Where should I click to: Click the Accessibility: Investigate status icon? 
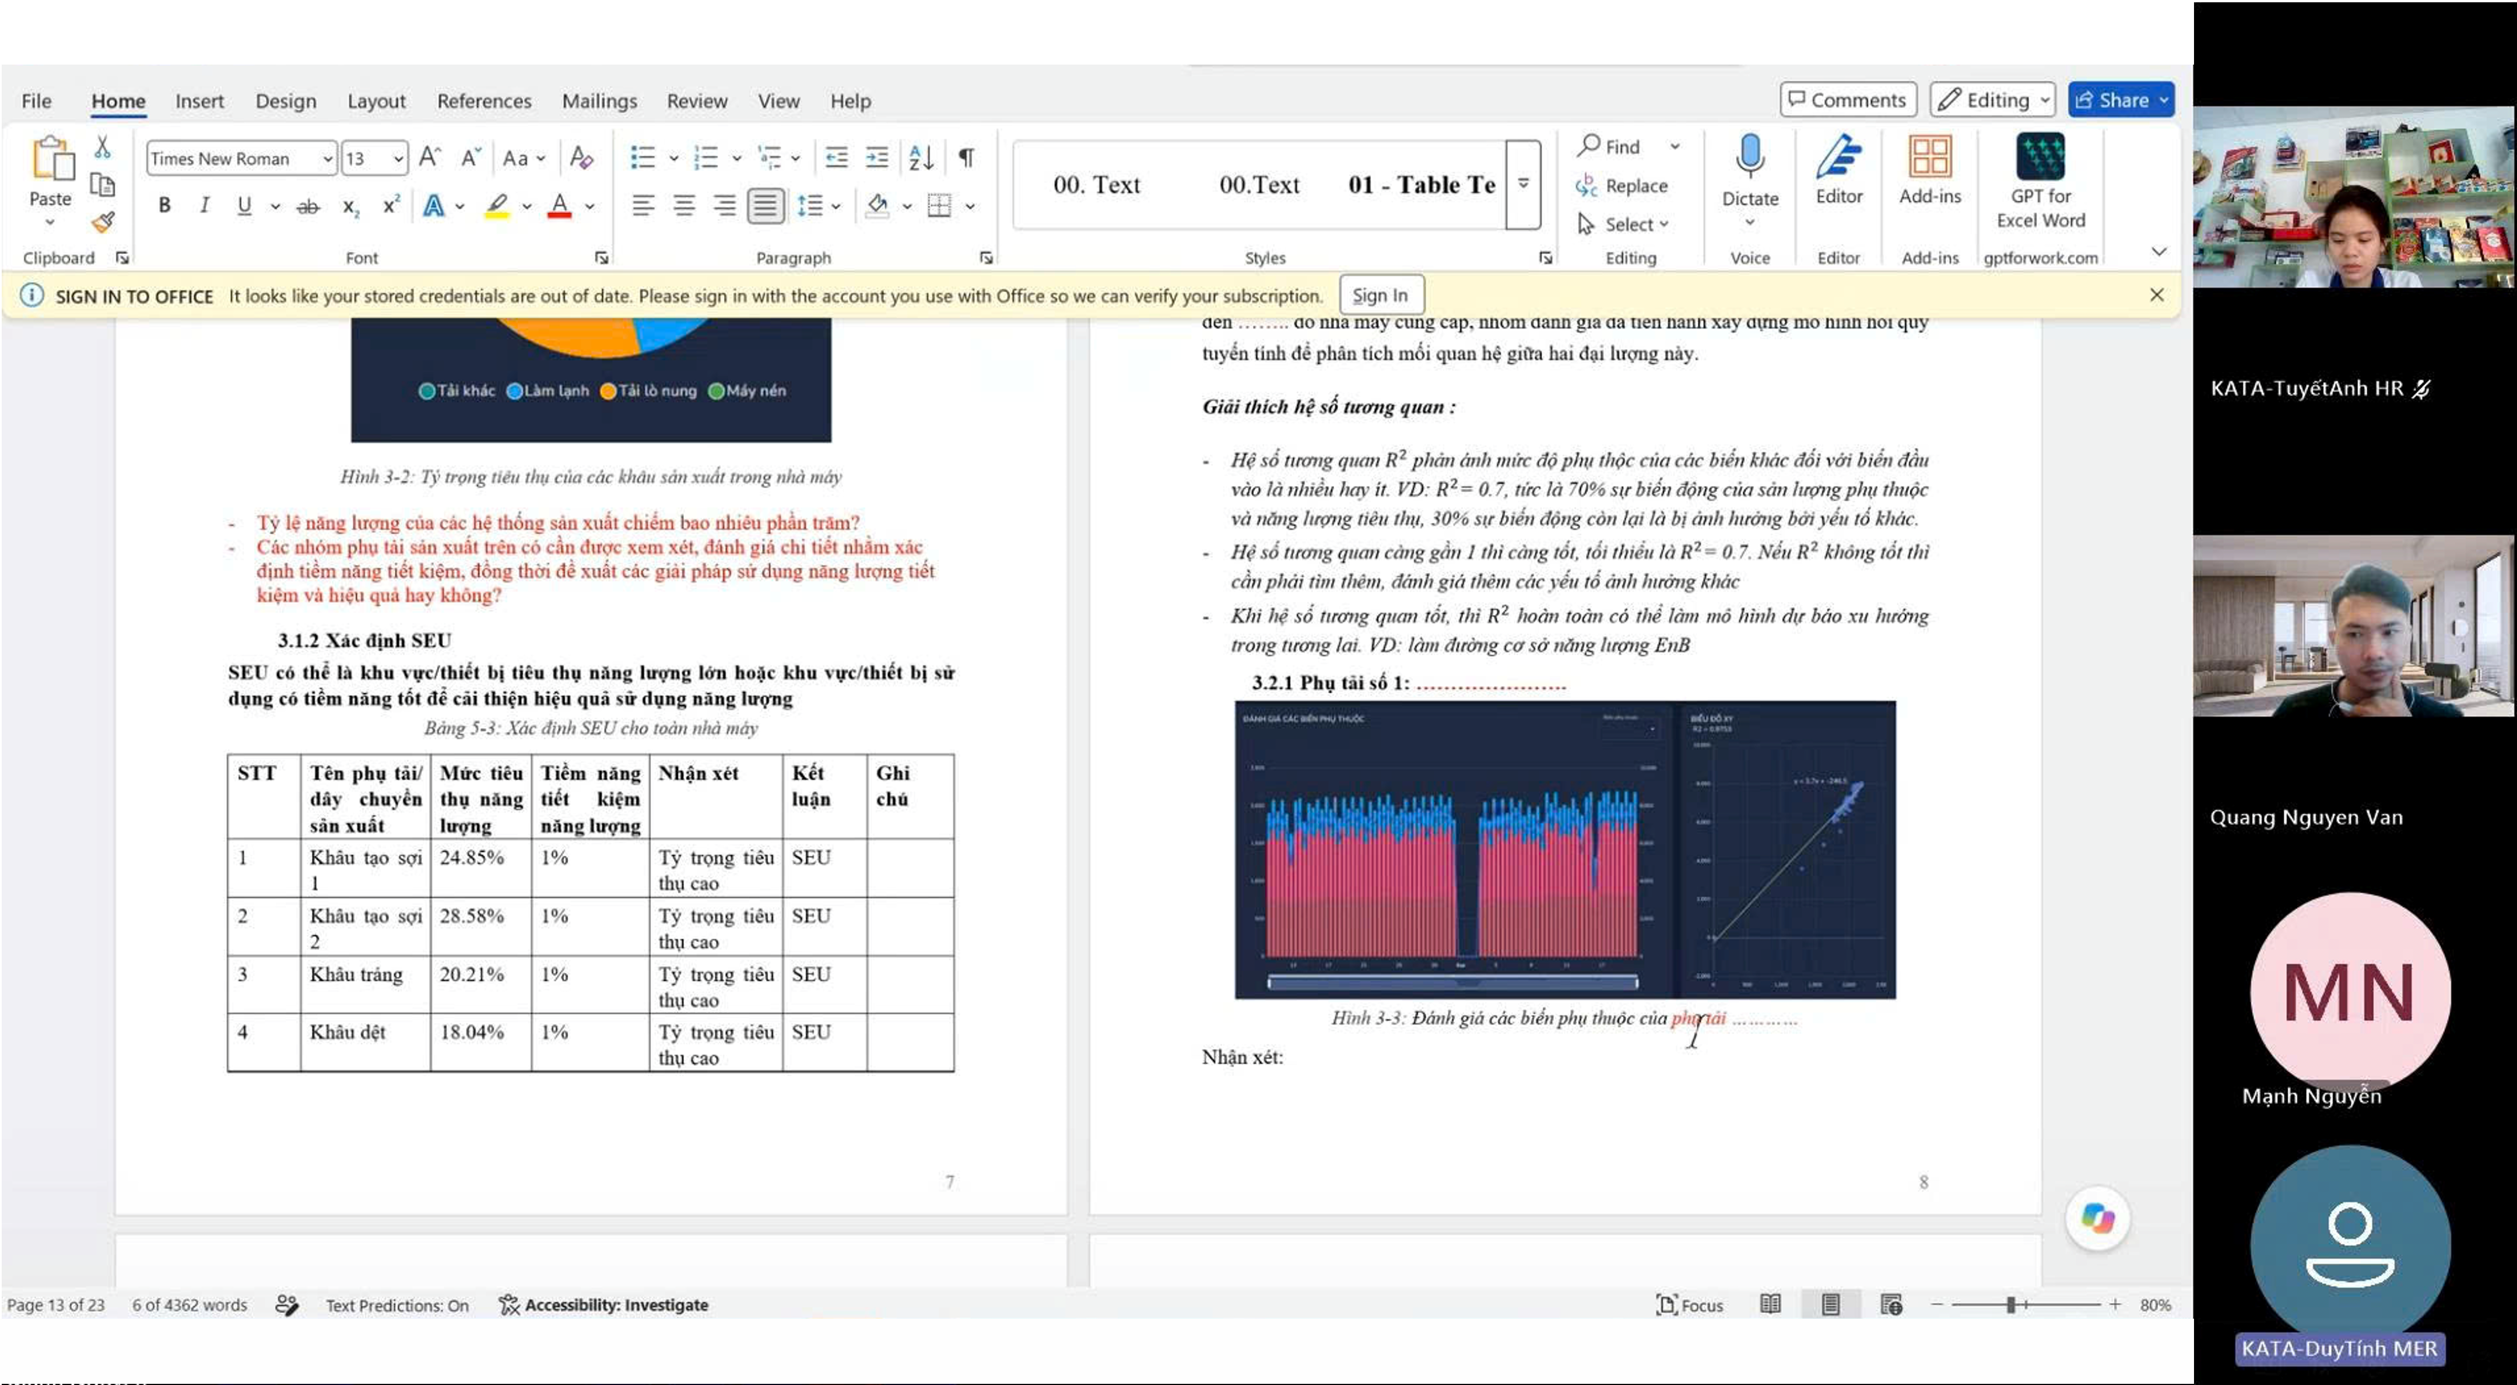point(508,1305)
